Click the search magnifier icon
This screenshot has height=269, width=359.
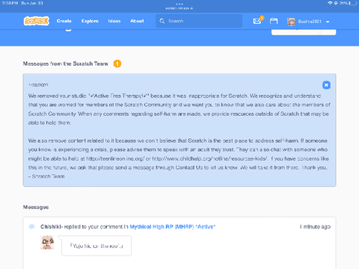pyautogui.click(x=162, y=21)
